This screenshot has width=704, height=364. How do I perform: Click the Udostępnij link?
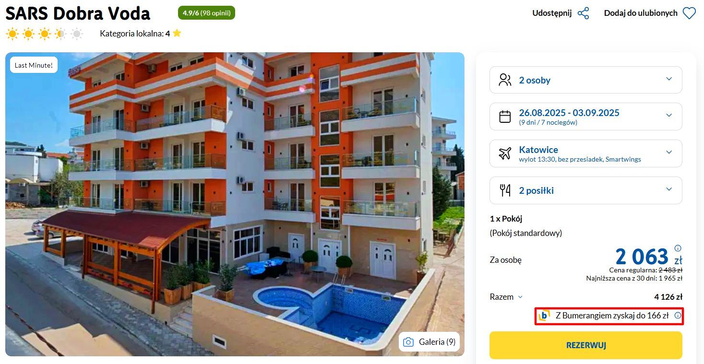552,13
